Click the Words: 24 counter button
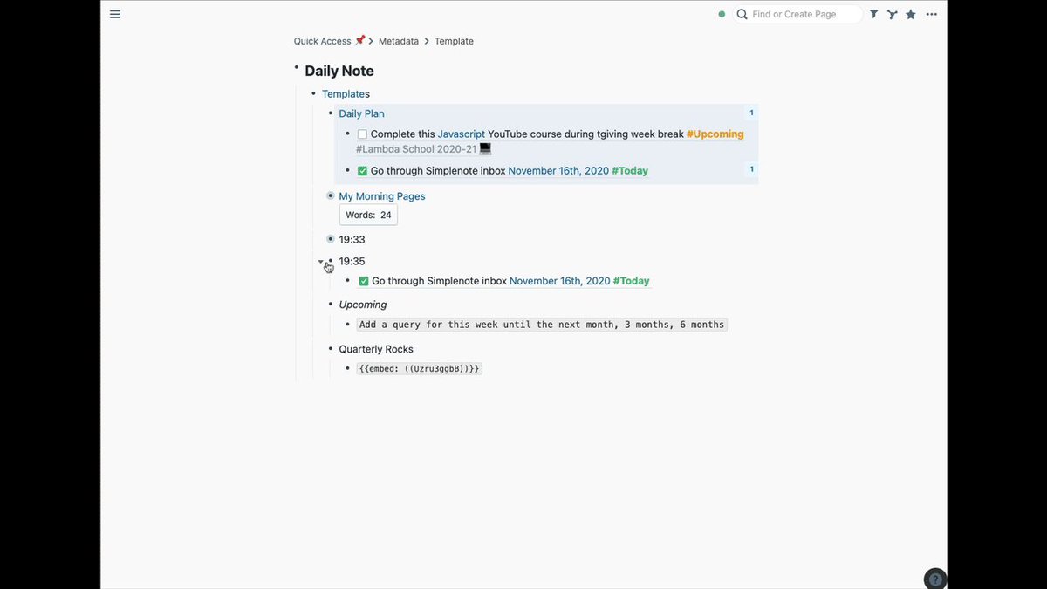1047x589 pixels. pos(368,215)
